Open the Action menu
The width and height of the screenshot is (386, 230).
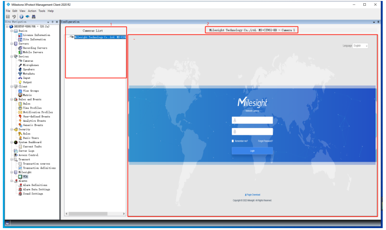(x=32, y=11)
